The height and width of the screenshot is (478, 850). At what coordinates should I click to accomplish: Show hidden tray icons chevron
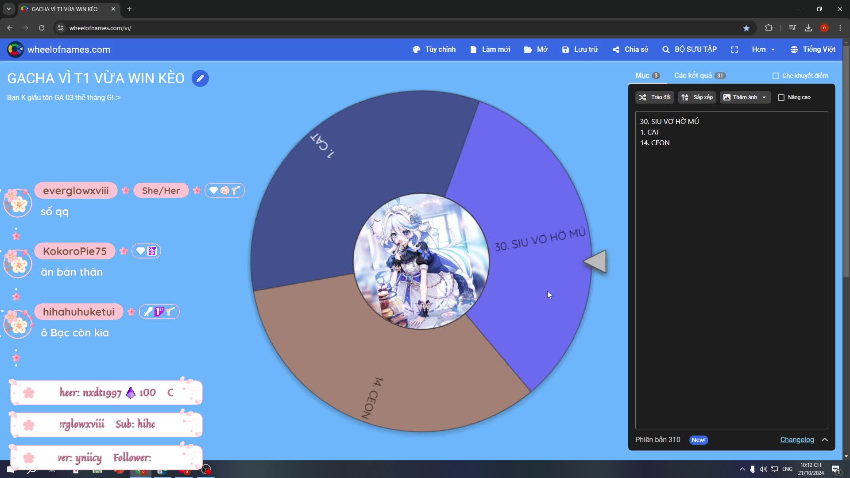(742, 469)
